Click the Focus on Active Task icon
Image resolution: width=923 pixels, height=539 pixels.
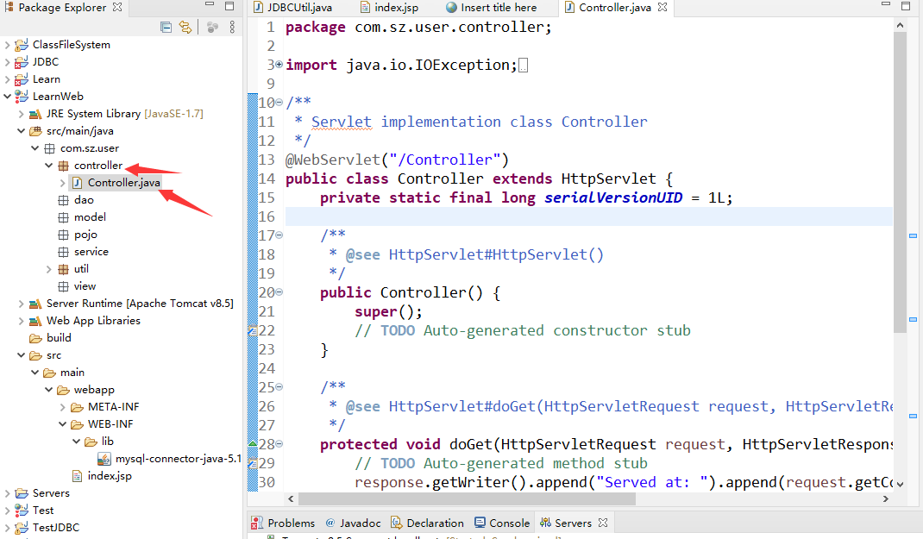coord(212,27)
